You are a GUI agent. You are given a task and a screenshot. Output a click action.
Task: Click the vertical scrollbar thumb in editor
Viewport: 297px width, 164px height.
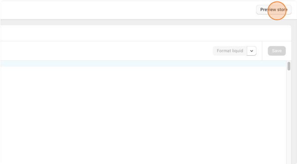(289, 66)
